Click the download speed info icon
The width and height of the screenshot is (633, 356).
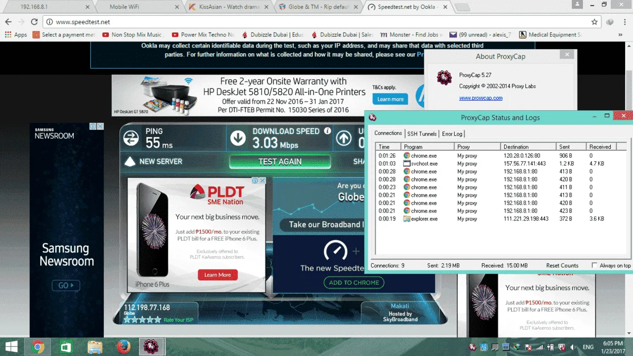(328, 131)
